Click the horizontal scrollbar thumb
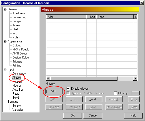Image resolution: width=145 pixels, height=121 pixels. (x=84, y=79)
